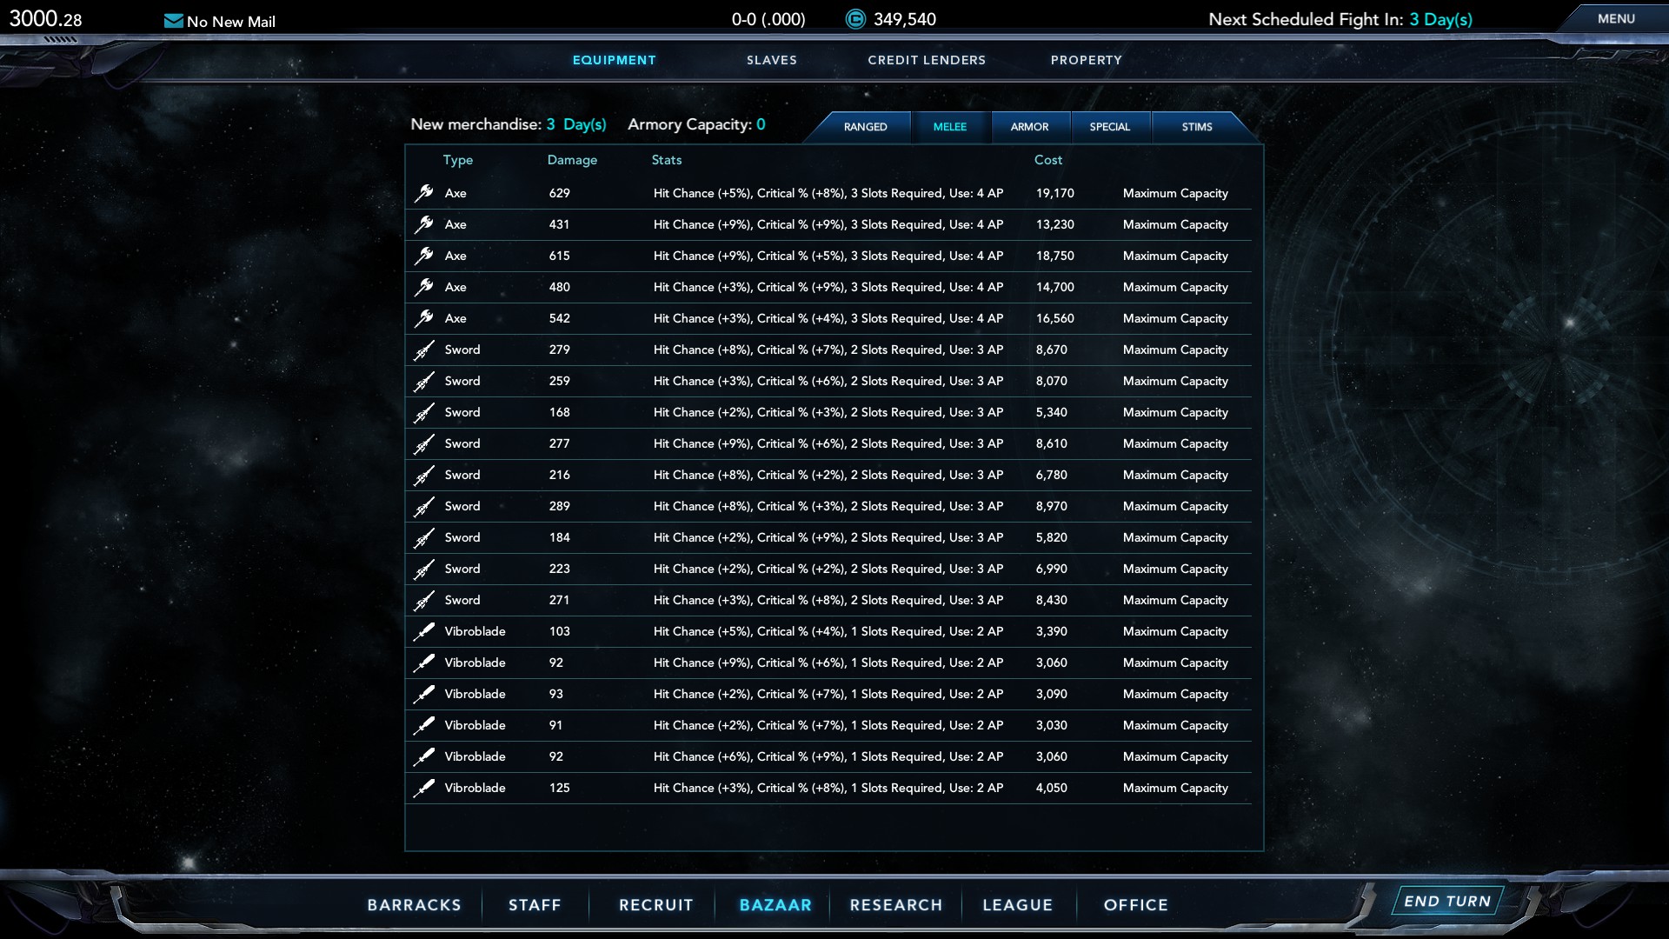Click the No New Mail text

click(x=231, y=22)
